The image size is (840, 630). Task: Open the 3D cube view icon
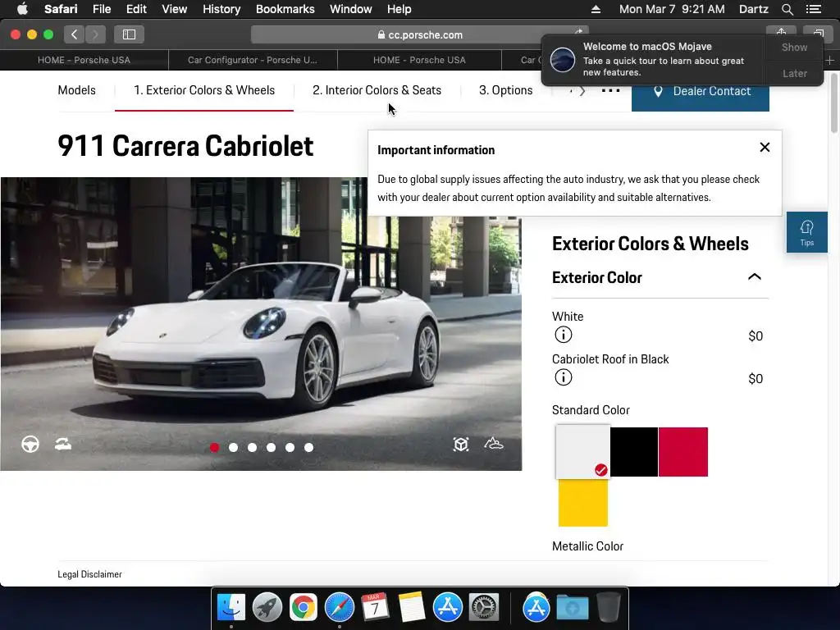coord(461,444)
